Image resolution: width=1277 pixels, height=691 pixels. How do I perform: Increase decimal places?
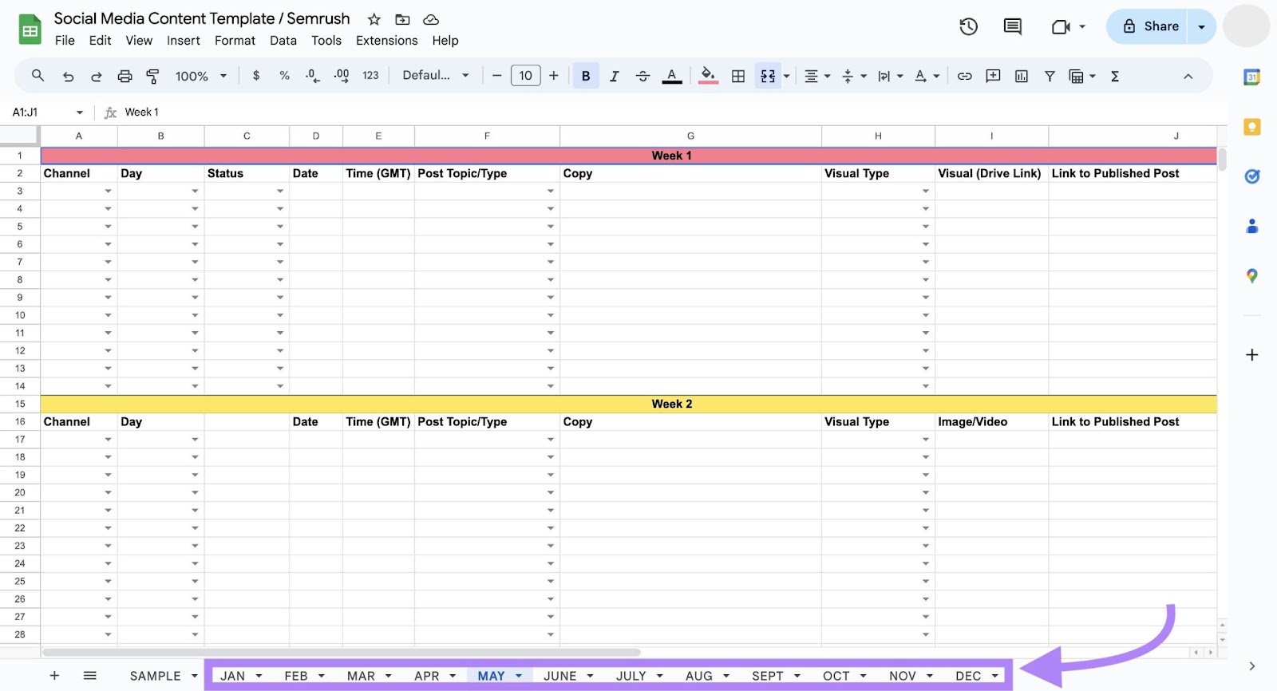[341, 76]
